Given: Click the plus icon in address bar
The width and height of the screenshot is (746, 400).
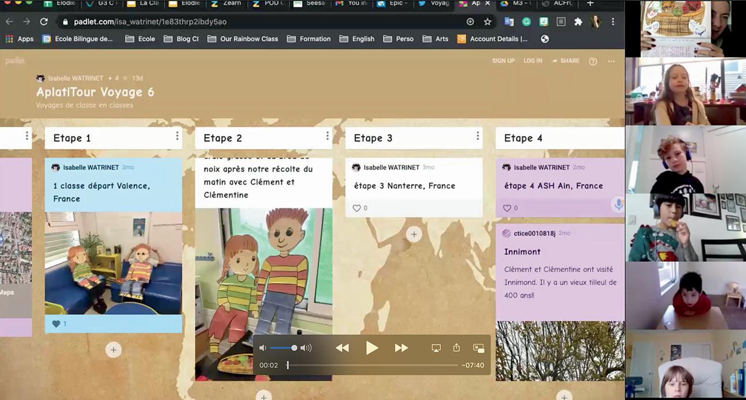Looking at the screenshot, I should pyautogui.click(x=470, y=21).
